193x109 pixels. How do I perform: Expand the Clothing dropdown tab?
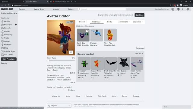click(96, 22)
